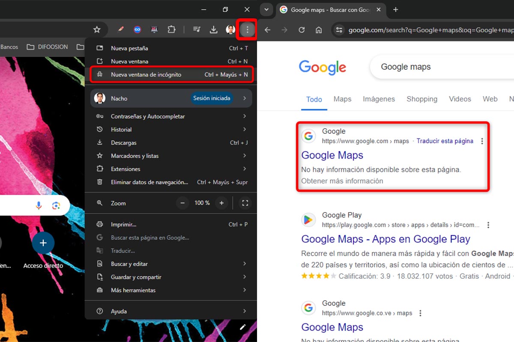
Task: Select Imprimir in the Chrome menu
Action: coord(171,224)
